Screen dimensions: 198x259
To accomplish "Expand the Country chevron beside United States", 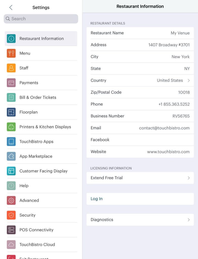I will tap(189, 80).
